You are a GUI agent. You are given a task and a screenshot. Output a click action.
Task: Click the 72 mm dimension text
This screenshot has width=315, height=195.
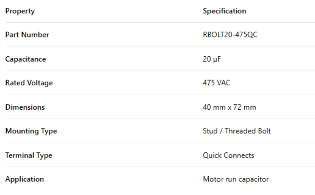247,107
